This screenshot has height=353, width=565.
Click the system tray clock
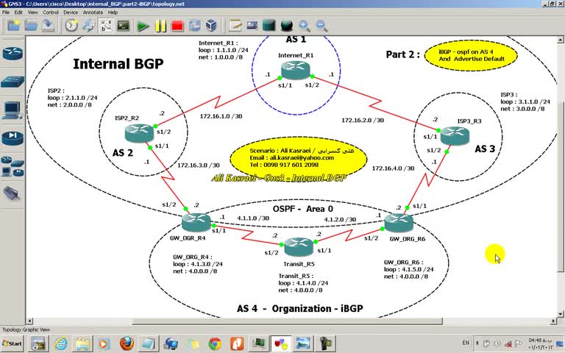[x=541, y=343]
